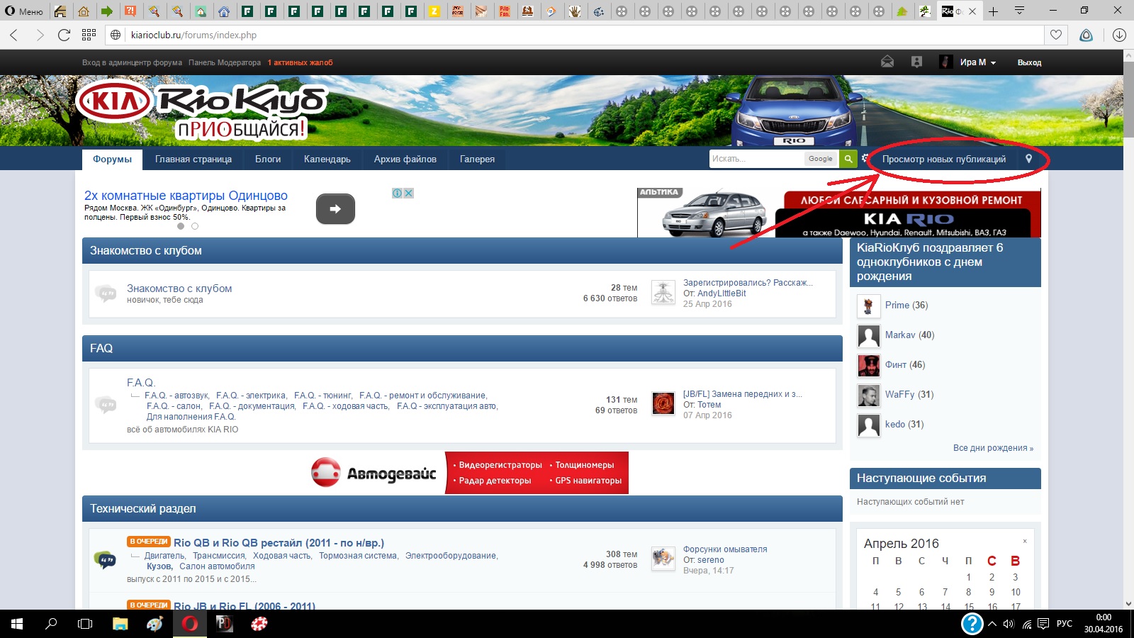Click the green search magnifier button

tap(848, 159)
